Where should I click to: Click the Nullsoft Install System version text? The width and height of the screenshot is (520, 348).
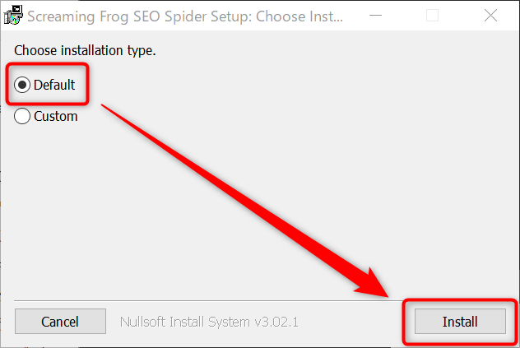pyautogui.click(x=209, y=321)
